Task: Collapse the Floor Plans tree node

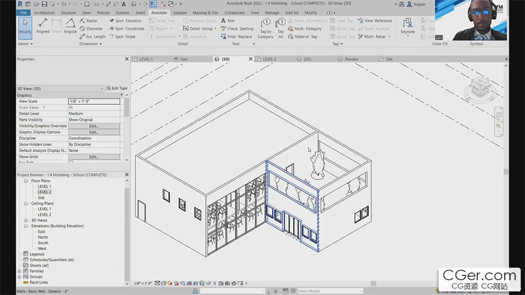Action: tap(26, 181)
